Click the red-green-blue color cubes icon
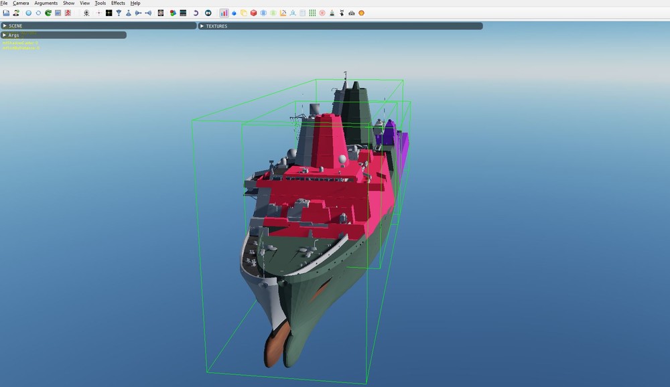This screenshot has height=387, width=670. tap(173, 13)
